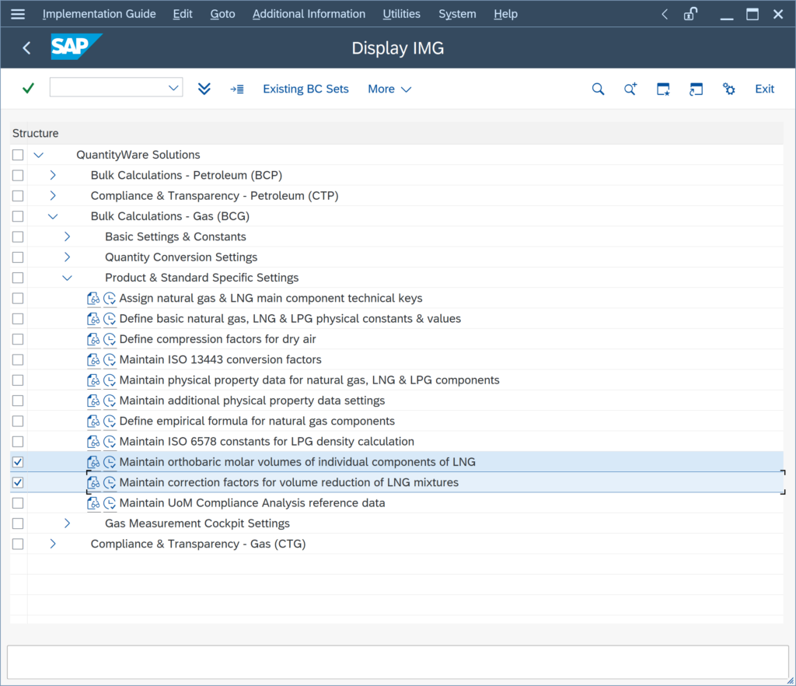
Task: Tick checkbox for Quantity Conversion Settings
Action: 18,257
